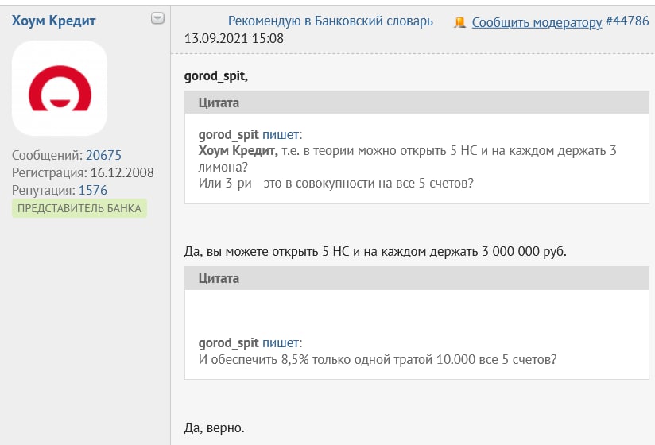Click second Цитата quote header
The height and width of the screenshot is (445, 655).
point(417,278)
